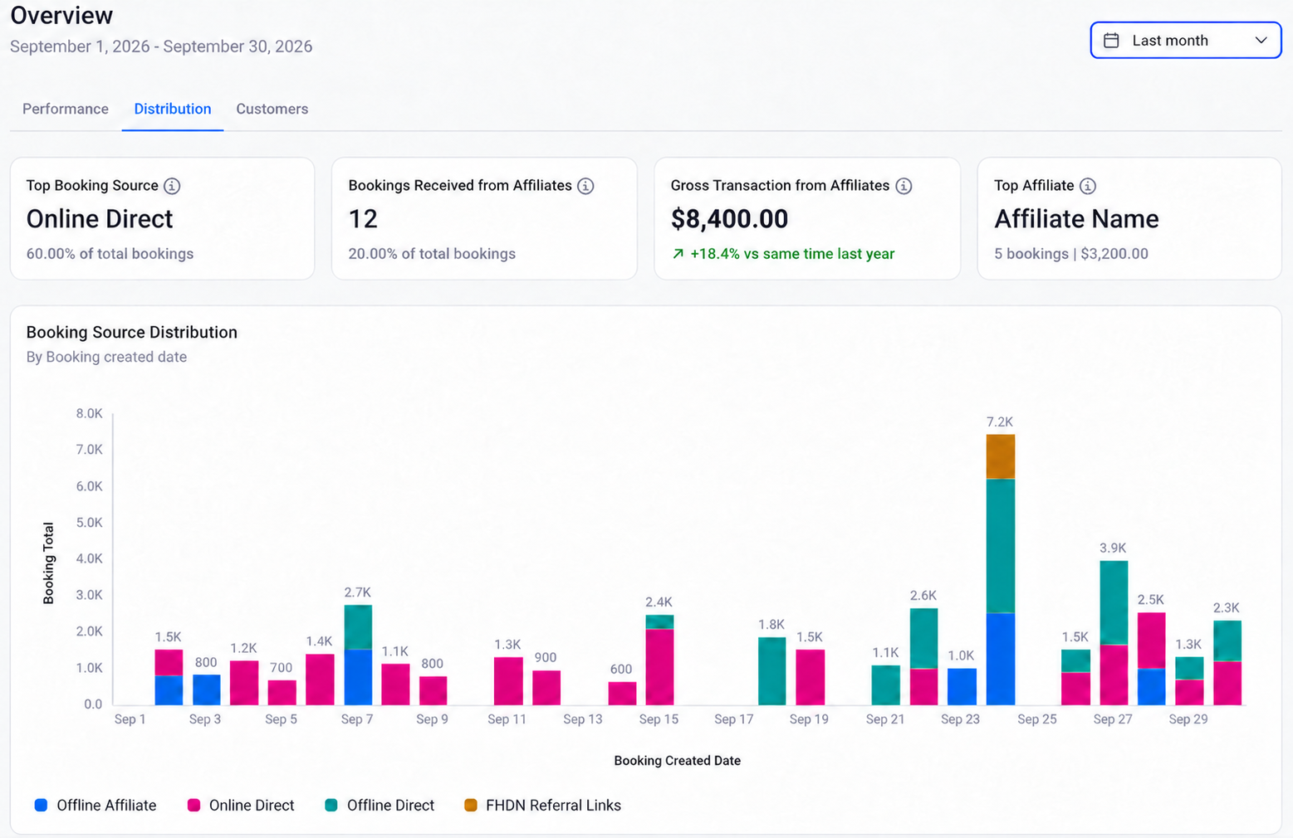The height and width of the screenshot is (838, 1293).
Task: Click the Online Direct legend label
Action: 252,805
